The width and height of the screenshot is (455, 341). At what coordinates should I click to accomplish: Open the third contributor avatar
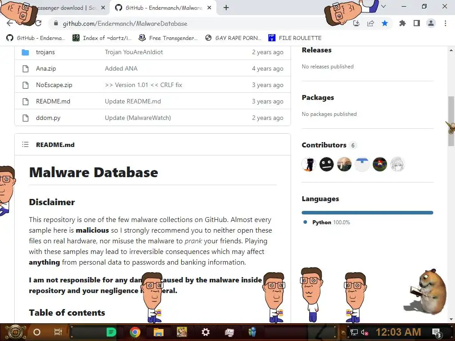(344, 164)
